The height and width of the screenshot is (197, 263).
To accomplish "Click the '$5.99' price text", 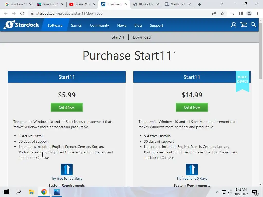I will click(x=67, y=95).
